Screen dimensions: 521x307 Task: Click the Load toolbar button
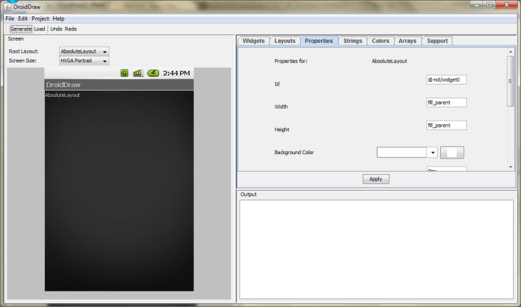tap(40, 29)
